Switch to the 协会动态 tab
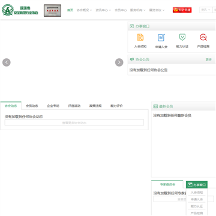The image size is (216, 216). [11, 106]
